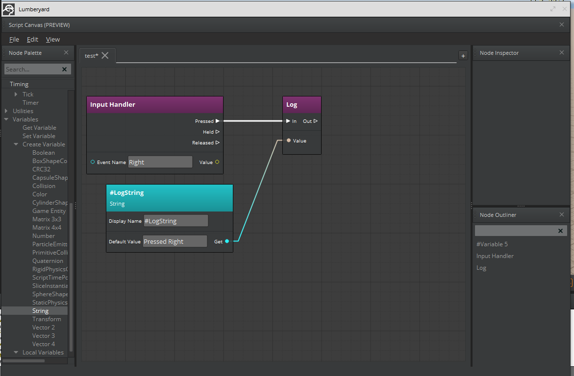This screenshot has height=376, width=574.
Task: Collapse the Variables category
Action: pos(6,119)
